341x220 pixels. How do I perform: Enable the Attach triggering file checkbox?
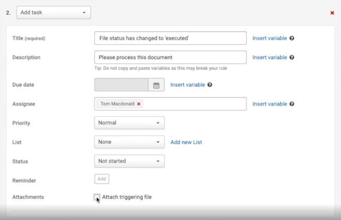click(97, 197)
